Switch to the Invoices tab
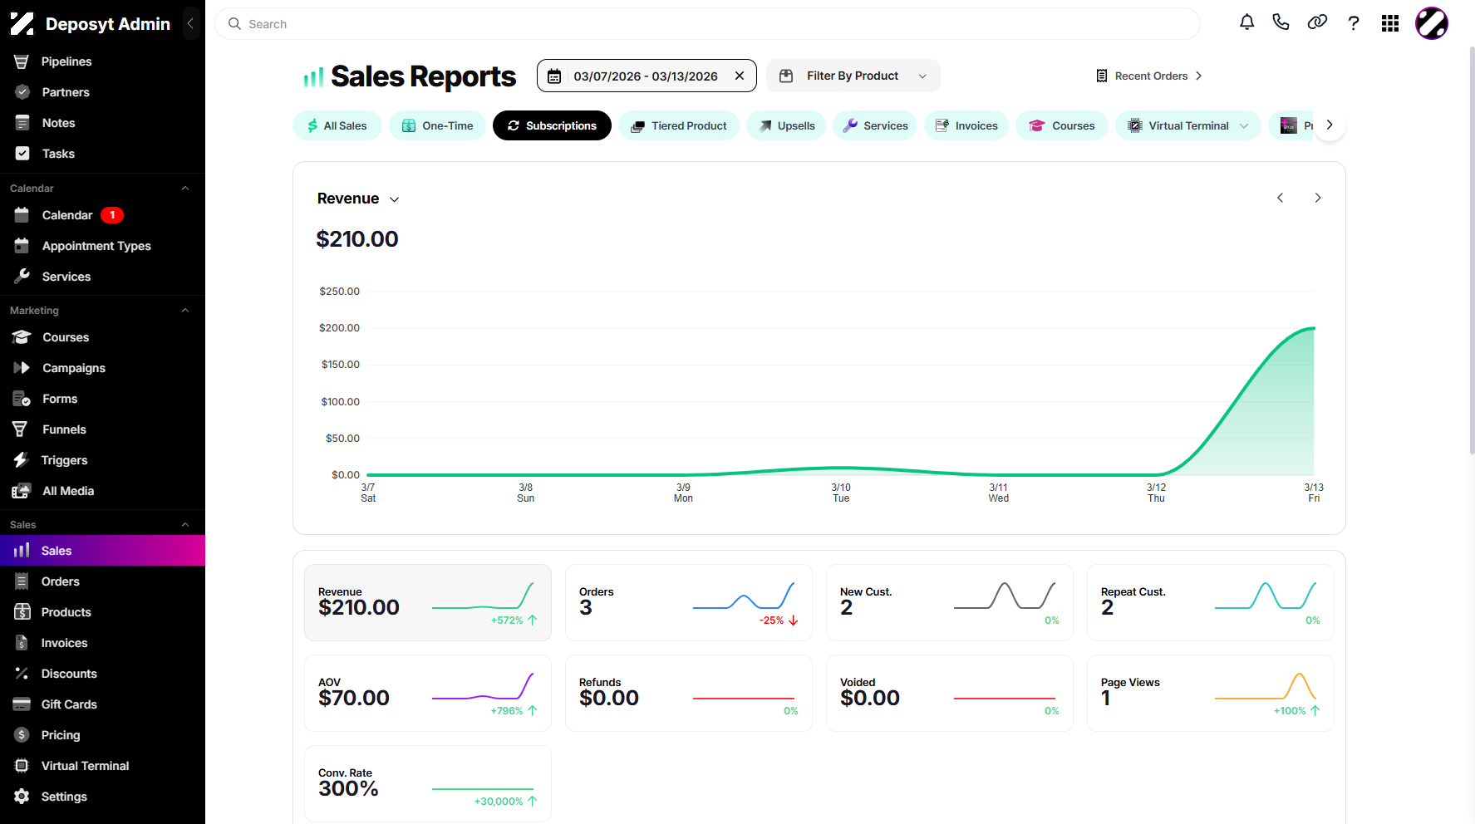This screenshot has width=1475, height=824. (x=966, y=125)
